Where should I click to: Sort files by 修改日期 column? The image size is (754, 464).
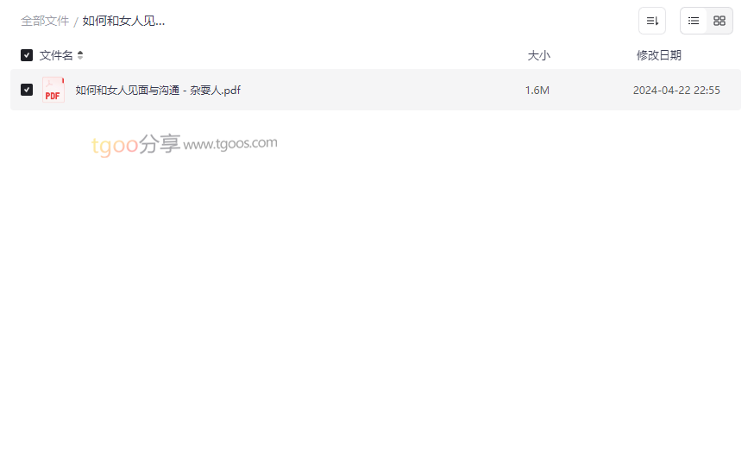click(659, 55)
